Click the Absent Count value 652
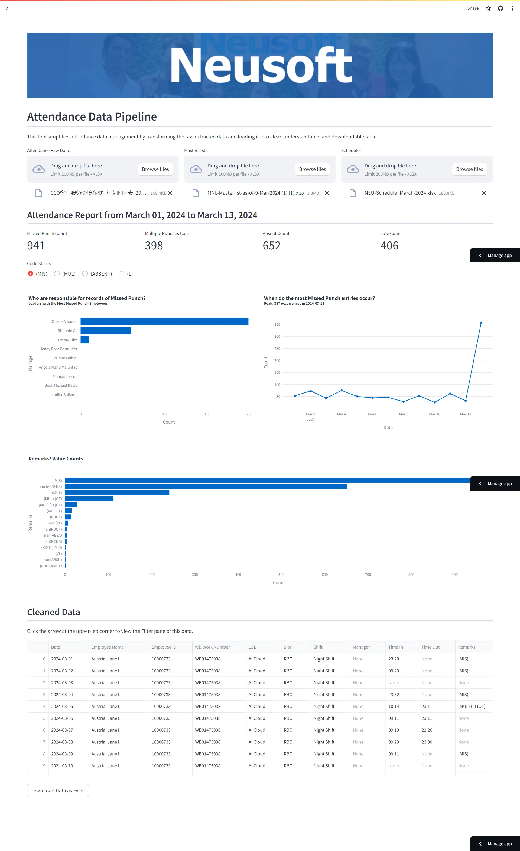The image size is (520, 851). coord(272,246)
